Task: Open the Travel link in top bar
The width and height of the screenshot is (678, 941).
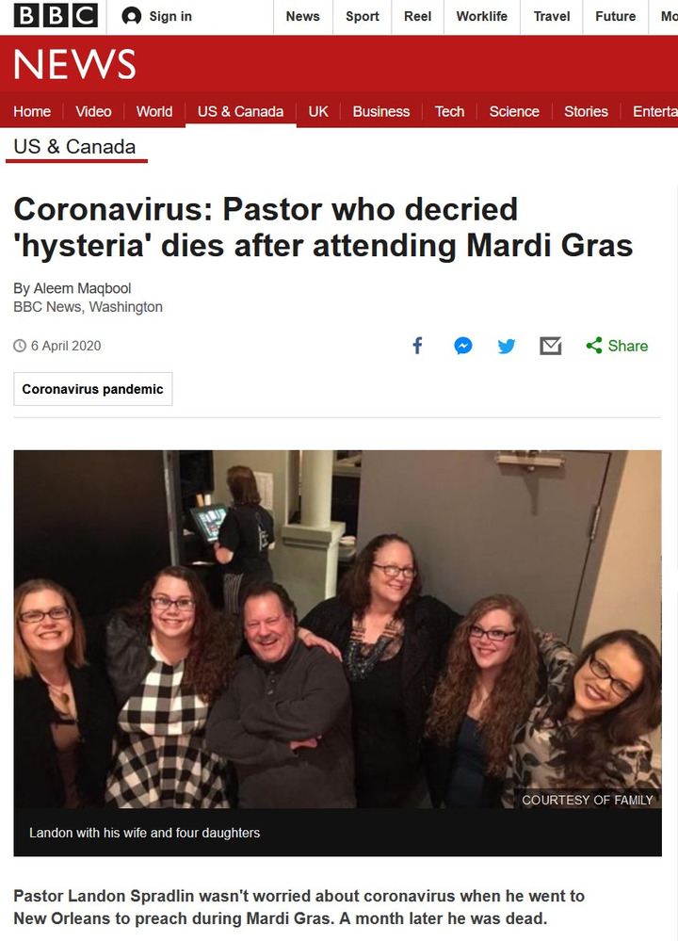Action: (552, 16)
